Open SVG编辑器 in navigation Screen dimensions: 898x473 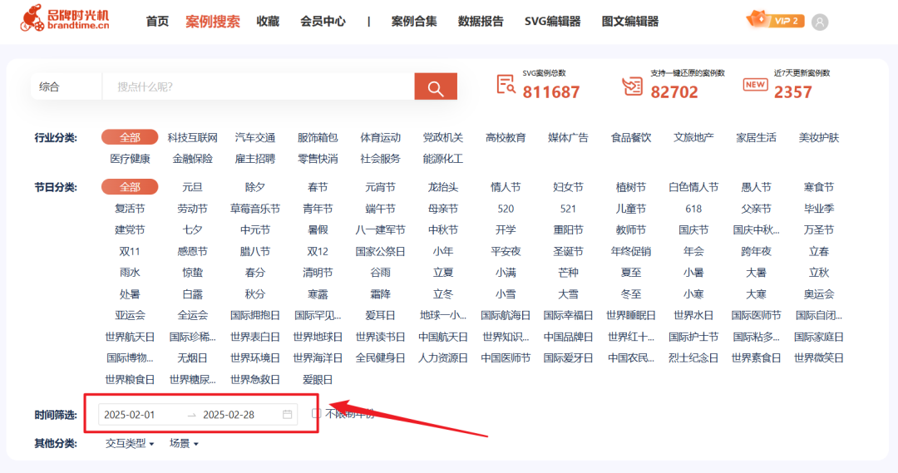553,21
